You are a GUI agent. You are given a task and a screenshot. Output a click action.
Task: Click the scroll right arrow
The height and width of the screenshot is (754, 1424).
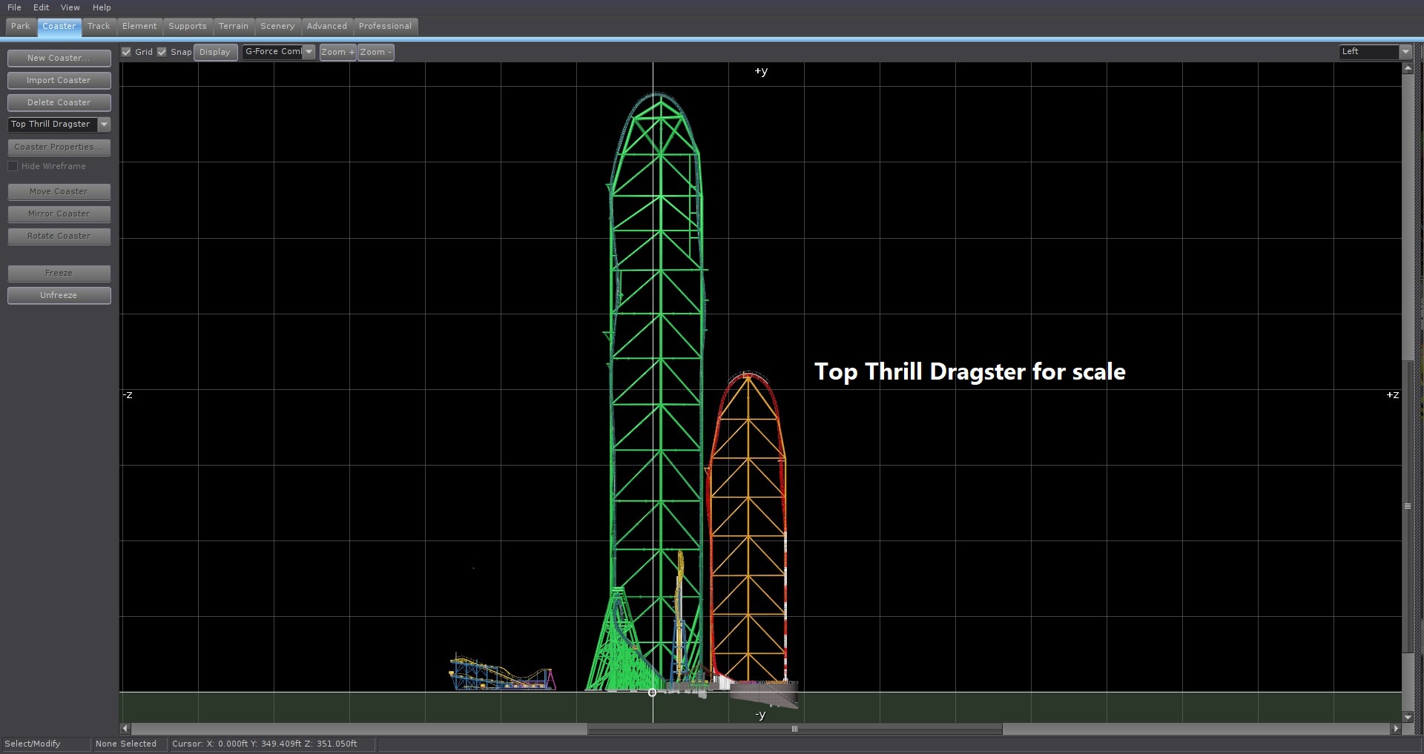click(x=1396, y=729)
